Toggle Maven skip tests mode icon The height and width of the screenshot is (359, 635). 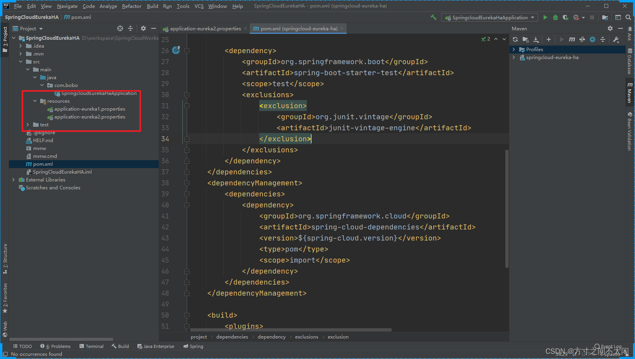pyautogui.click(x=582, y=39)
